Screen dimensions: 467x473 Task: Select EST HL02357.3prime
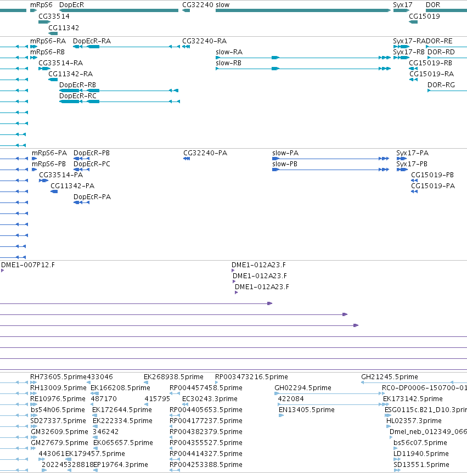[x=414, y=421]
